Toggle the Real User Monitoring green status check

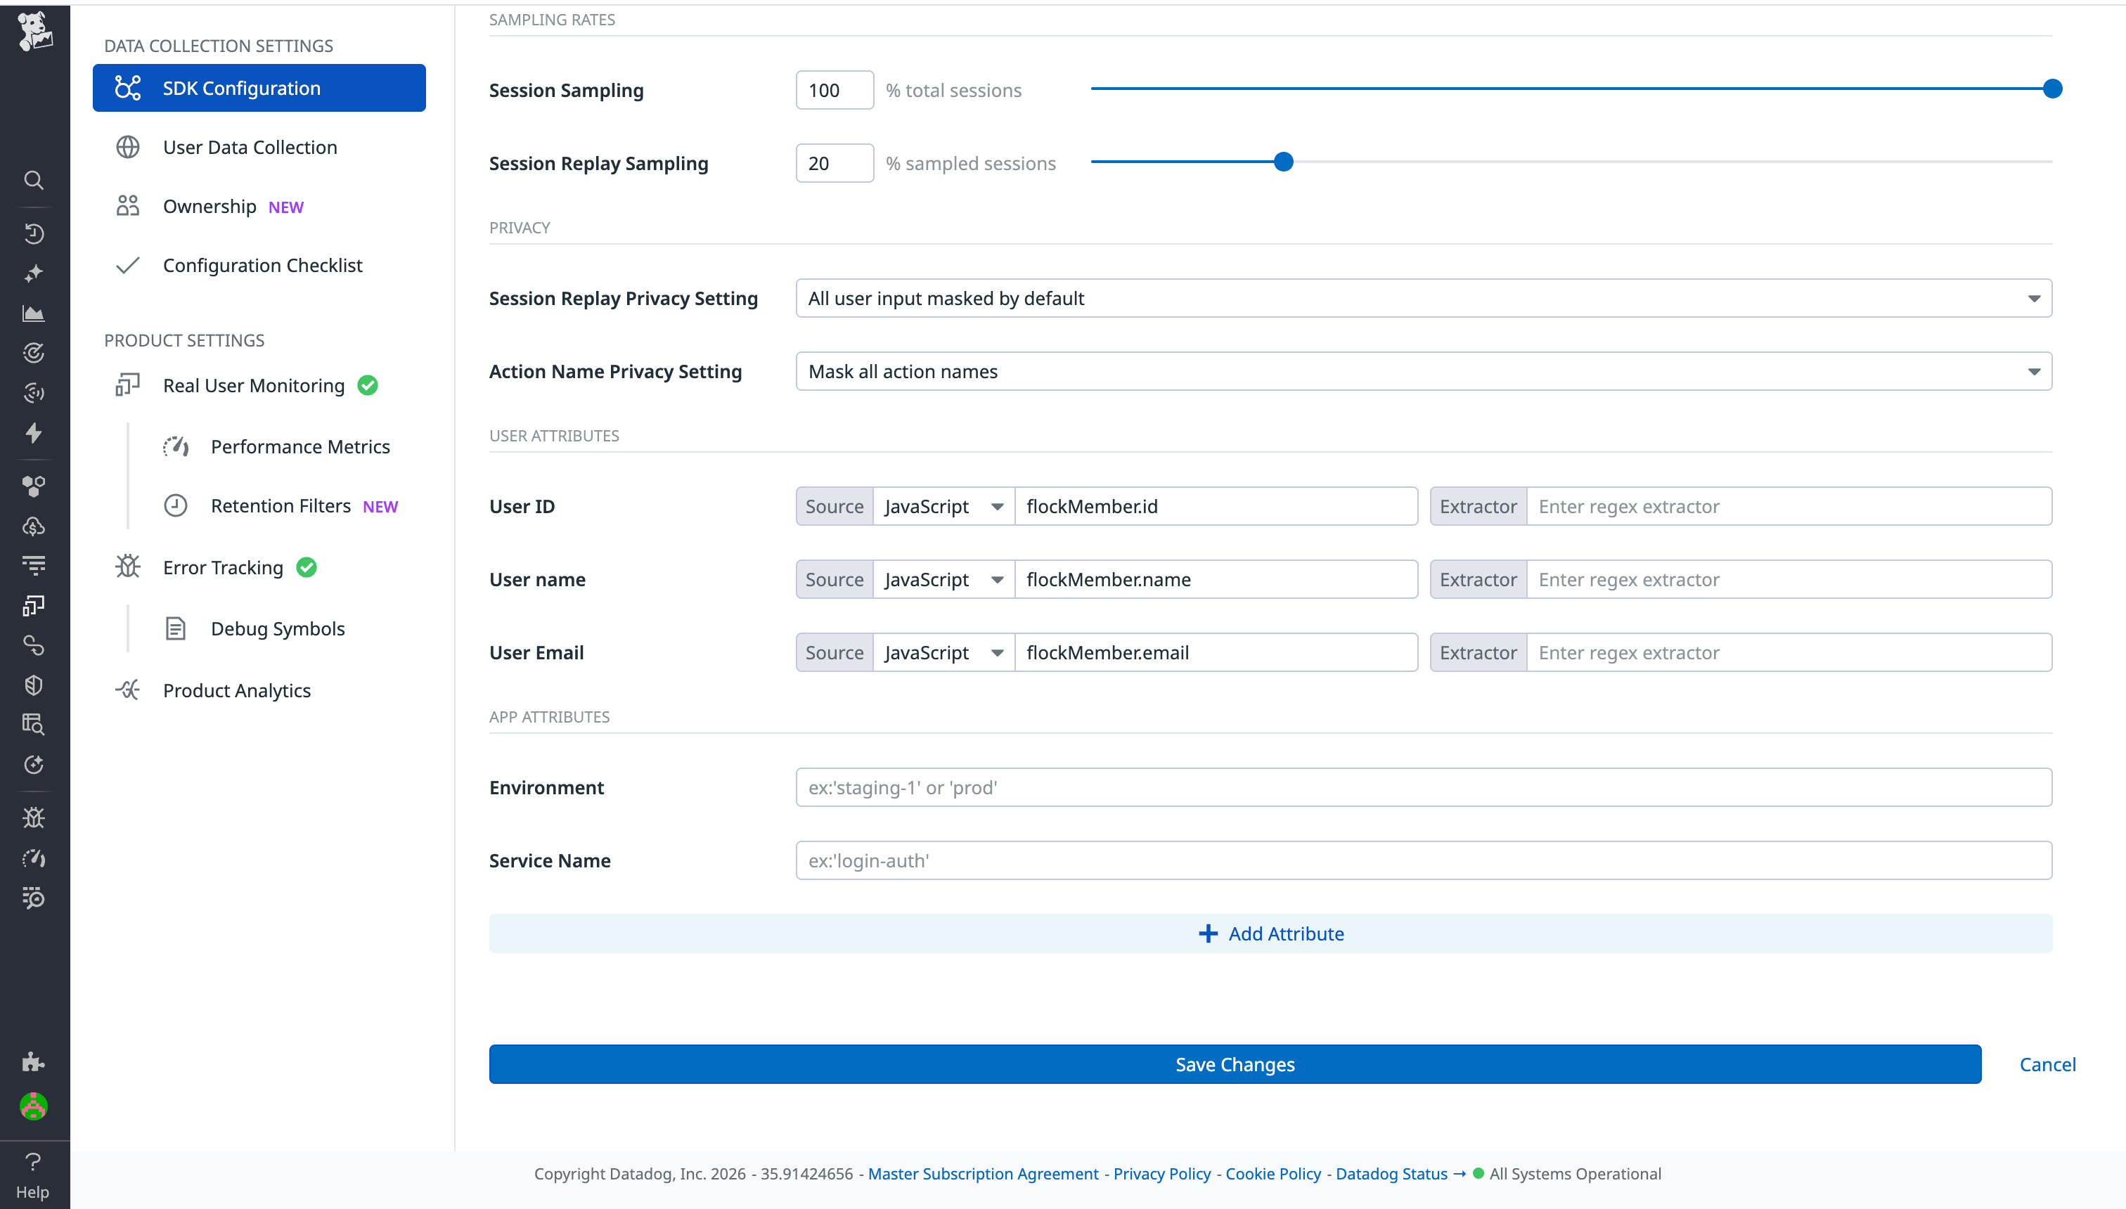(x=368, y=384)
